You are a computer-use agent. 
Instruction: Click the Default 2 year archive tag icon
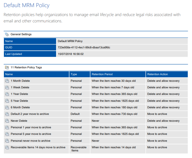pos(7,114)
